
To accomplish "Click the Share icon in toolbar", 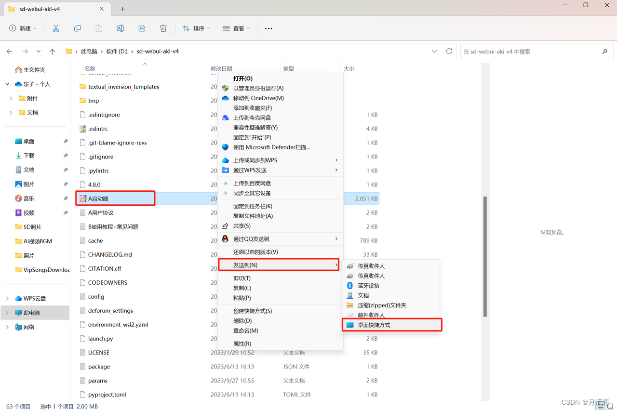I will coord(142,28).
